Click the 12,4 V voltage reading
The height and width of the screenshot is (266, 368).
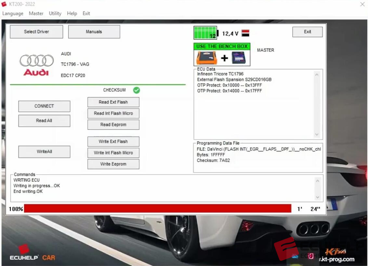[230, 33]
